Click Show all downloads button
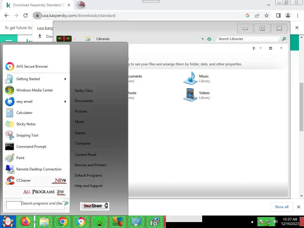The width and height of the screenshot is (304, 228). (281, 207)
